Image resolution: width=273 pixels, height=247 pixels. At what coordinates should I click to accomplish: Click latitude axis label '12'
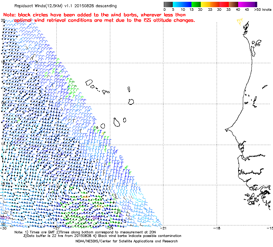pyautogui.click(x=3, y=184)
